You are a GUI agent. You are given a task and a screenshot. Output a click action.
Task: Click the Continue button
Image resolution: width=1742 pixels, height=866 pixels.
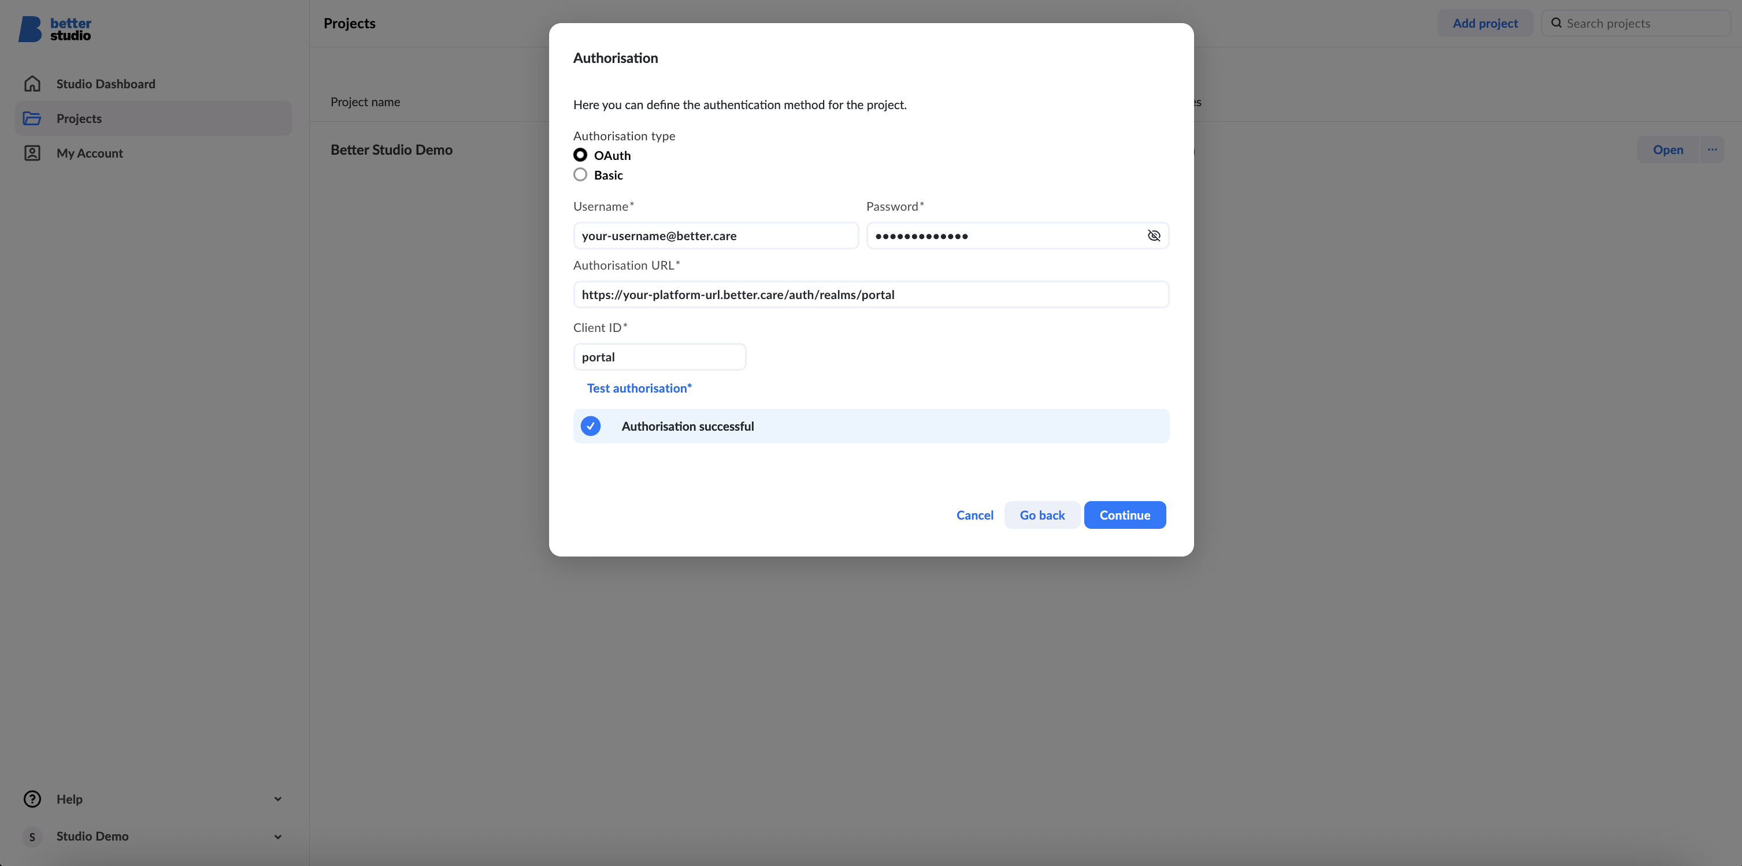[1125, 515]
